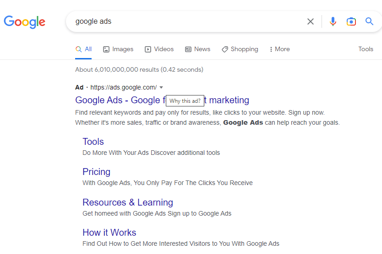Open the Tools sitelink
This screenshot has height=254, width=382.
coord(93,142)
